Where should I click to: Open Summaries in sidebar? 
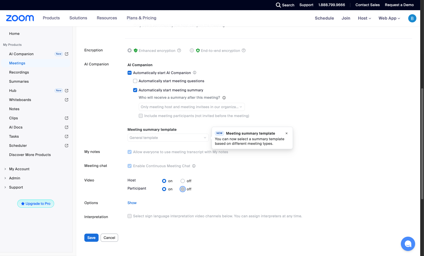pyautogui.click(x=19, y=81)
